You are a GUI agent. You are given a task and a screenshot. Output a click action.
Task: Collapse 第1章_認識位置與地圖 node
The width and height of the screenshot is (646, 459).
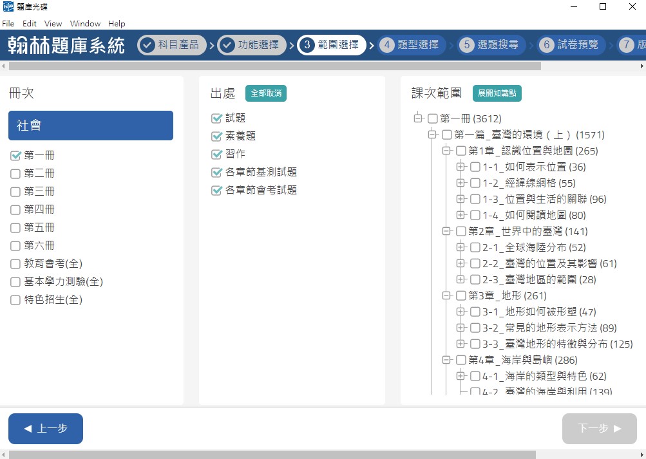[446, 151]
